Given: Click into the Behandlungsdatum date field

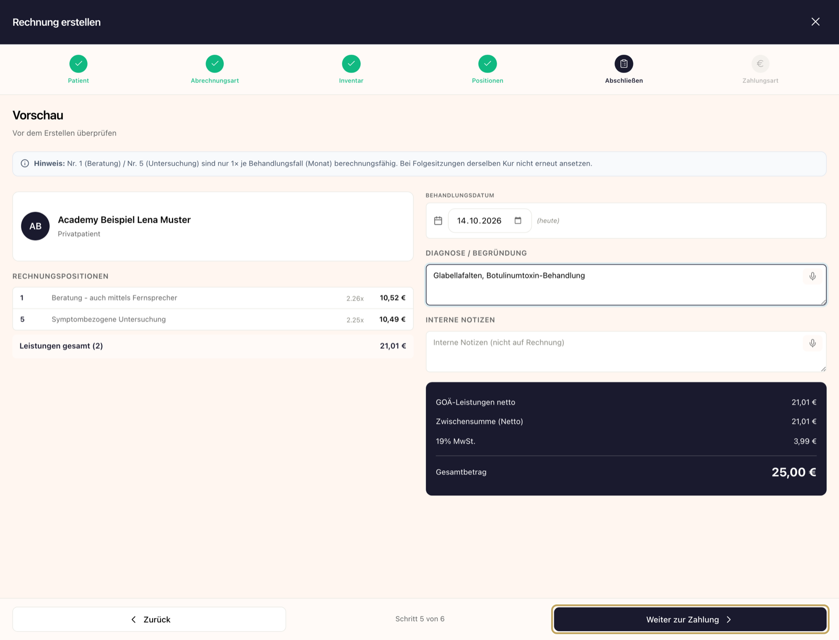Looking at the screenshot, I should click(x=490, y=220).
